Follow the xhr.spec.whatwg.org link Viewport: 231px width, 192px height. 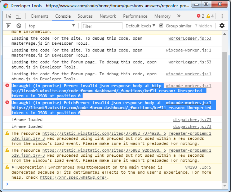[73, 177]
